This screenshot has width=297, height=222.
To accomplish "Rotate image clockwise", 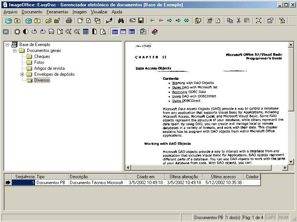I will (43, 32).
